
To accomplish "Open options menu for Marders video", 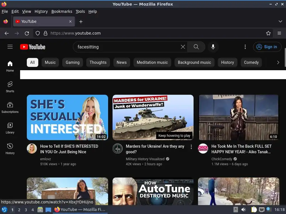I will pos(191,147).
